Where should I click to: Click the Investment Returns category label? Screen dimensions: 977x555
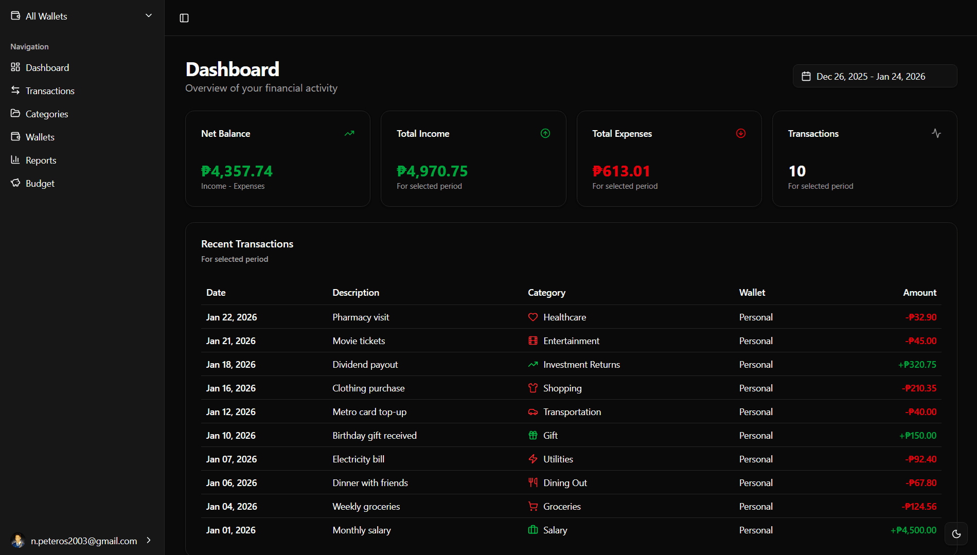[x=582, y=365]
